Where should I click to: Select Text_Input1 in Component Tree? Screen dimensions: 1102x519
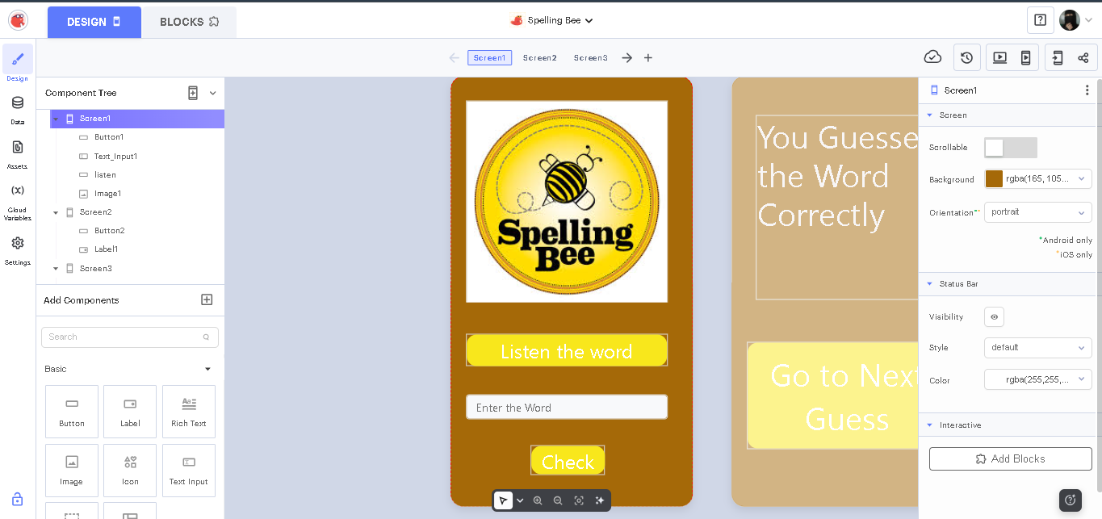point(115,156)
